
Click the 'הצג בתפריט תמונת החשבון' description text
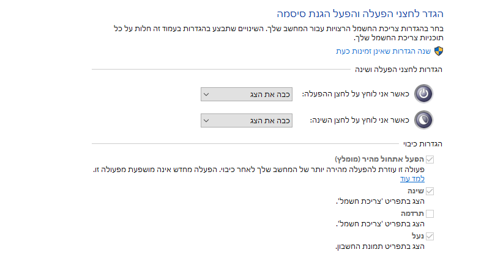tap(380, 246)
